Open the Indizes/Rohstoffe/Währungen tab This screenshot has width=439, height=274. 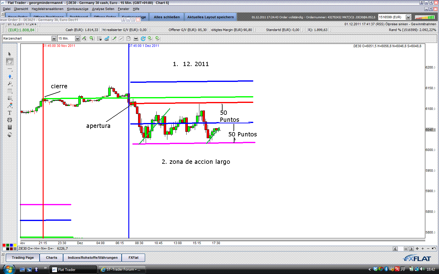93,258
